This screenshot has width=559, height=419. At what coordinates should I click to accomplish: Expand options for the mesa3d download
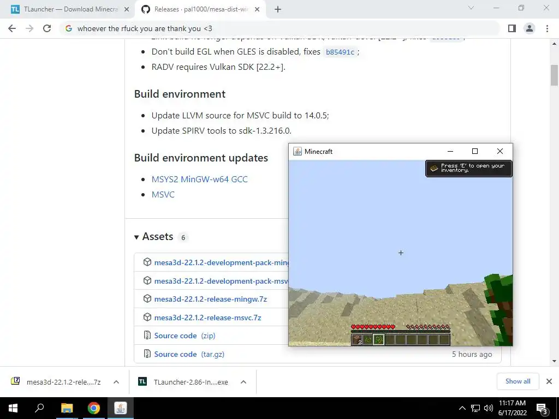click(116, 382)
